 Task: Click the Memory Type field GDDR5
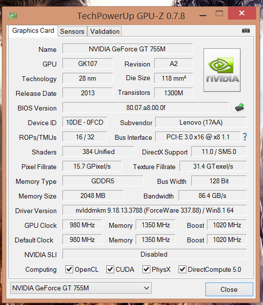pyautogui.click(x=103, y=181)
